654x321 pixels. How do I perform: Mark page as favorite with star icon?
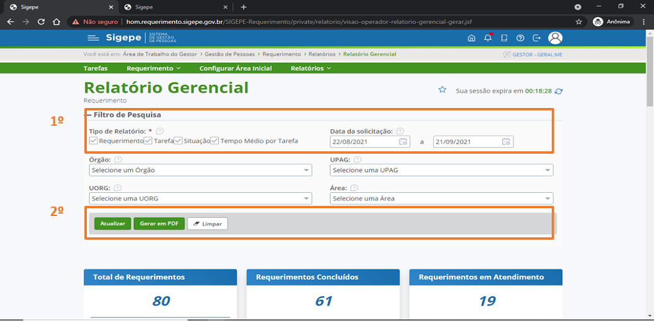[442, 90]
